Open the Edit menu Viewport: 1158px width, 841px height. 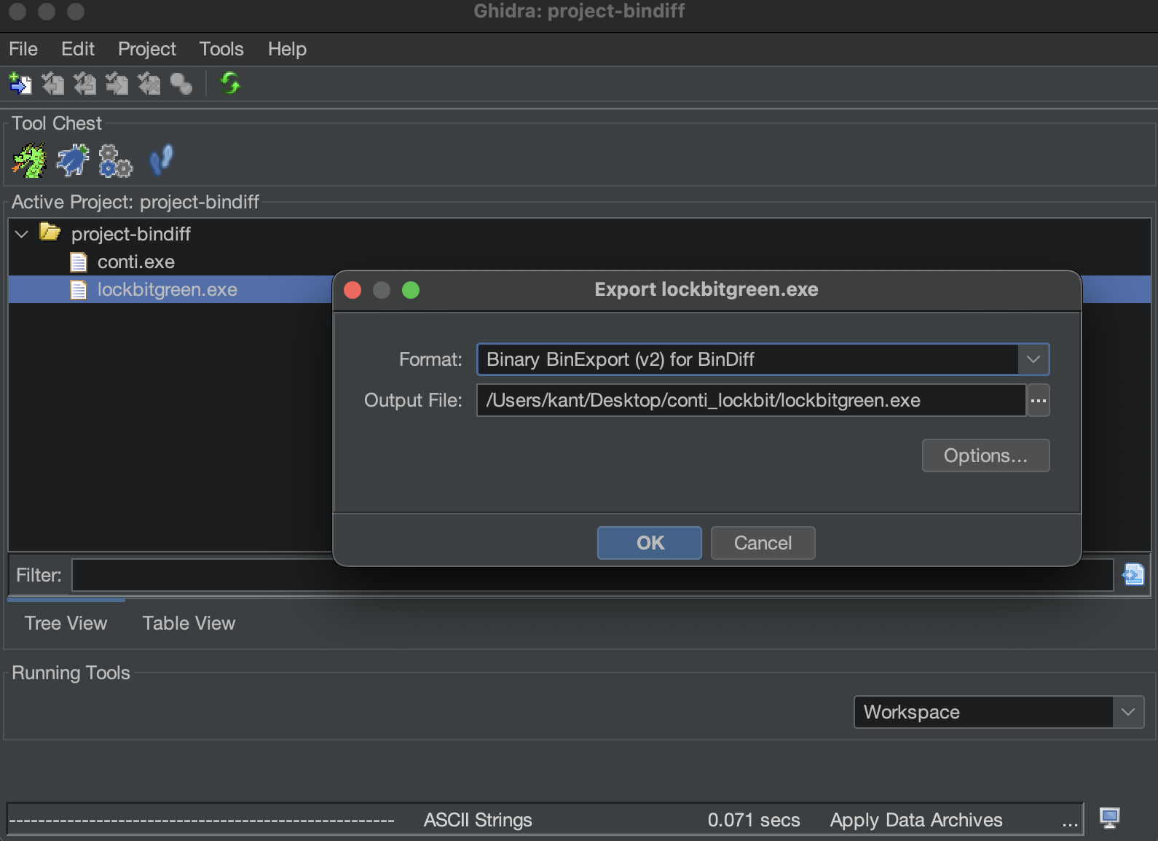coord(78,49)
